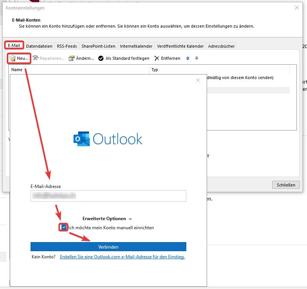The width and height of the screenshot is (307, 289).
Task: Click the Neu... new account button
Action: click(19, 58)
